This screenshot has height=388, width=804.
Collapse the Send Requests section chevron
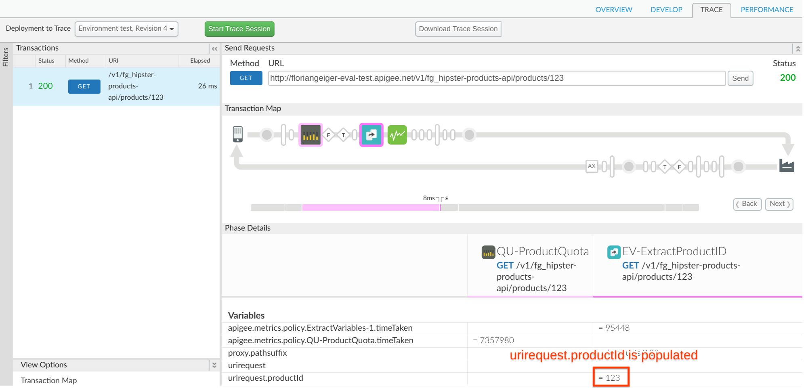(x=798, y=48)
